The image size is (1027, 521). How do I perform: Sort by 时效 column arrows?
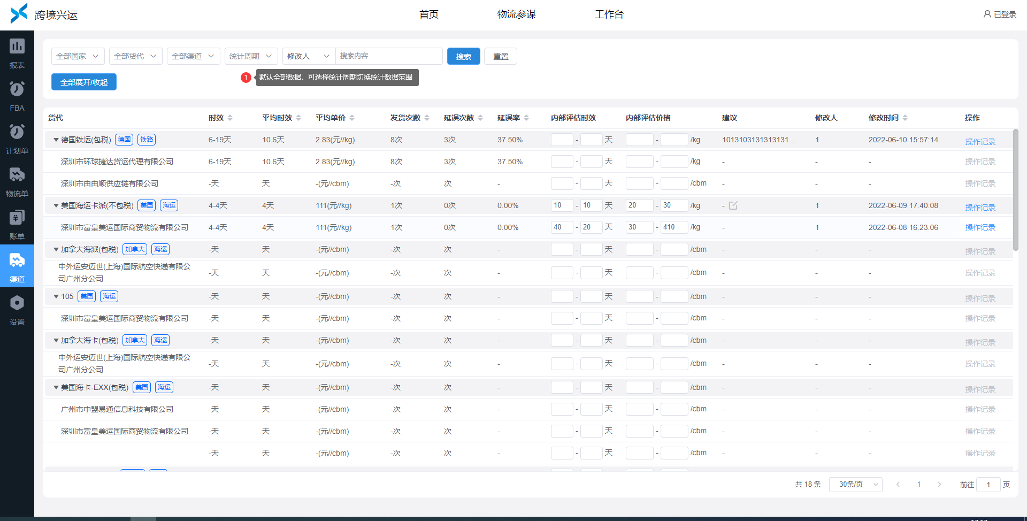[x=230, y=118]
